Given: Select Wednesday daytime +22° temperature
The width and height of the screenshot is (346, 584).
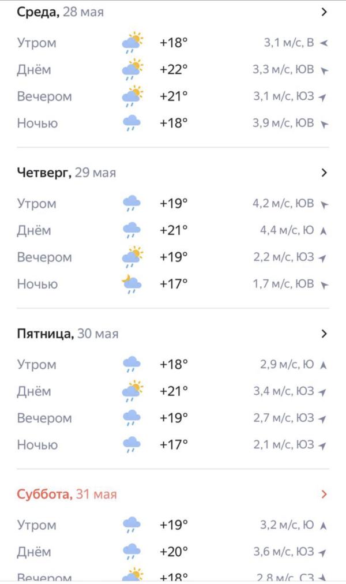Looking at the screenshot, I should coord(174,70).
